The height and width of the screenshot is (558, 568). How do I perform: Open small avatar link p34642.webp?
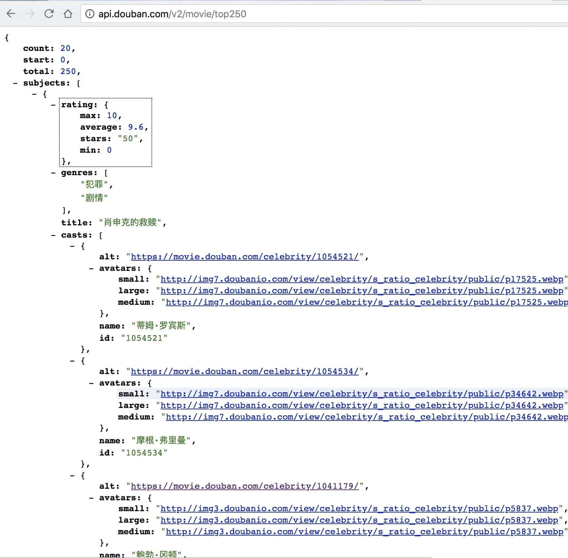[362, 394]
